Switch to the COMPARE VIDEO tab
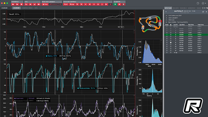Screen dimensions: 208x117 27,8
